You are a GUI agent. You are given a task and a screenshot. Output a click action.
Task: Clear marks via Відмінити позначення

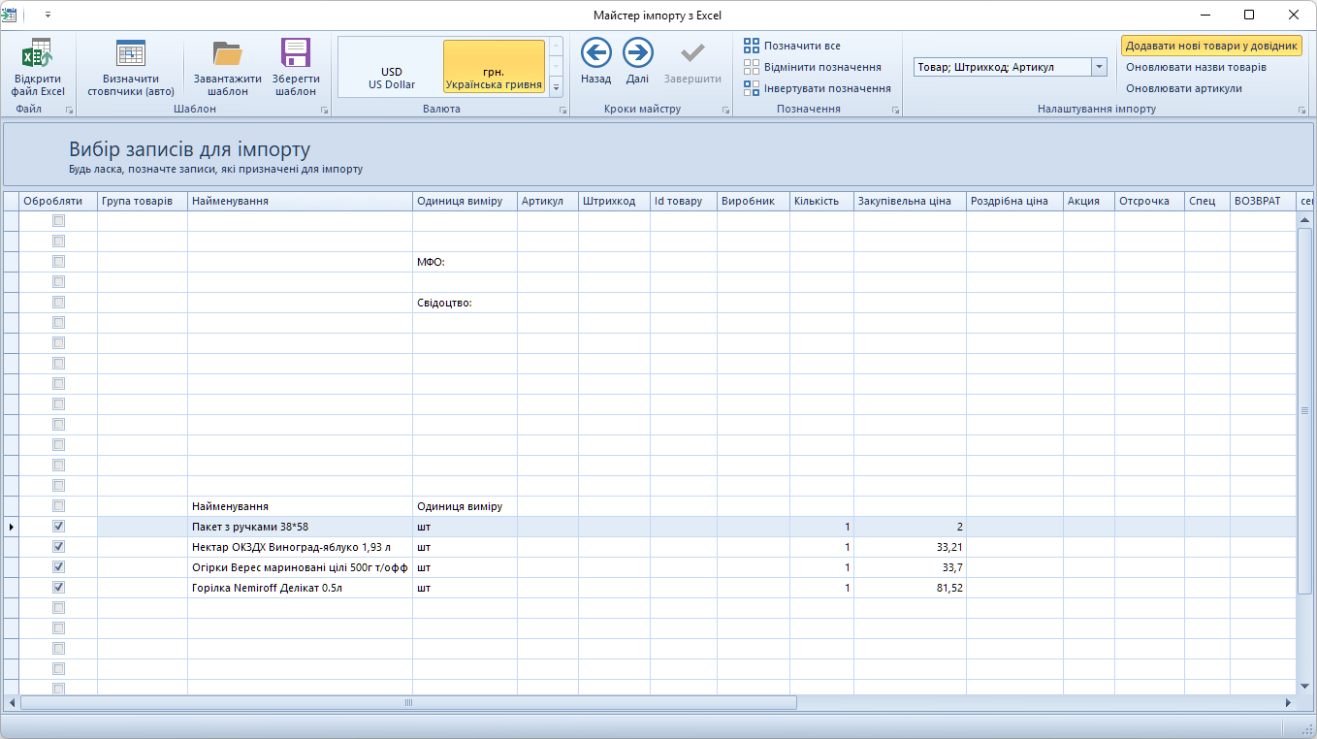813,67
